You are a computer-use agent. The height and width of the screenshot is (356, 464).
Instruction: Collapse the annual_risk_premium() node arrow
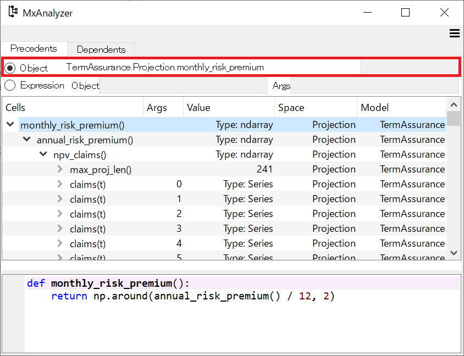click(x=26, y=139)
